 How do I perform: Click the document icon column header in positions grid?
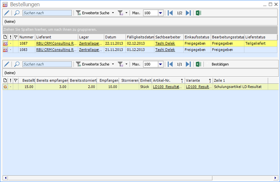[5, 80]
